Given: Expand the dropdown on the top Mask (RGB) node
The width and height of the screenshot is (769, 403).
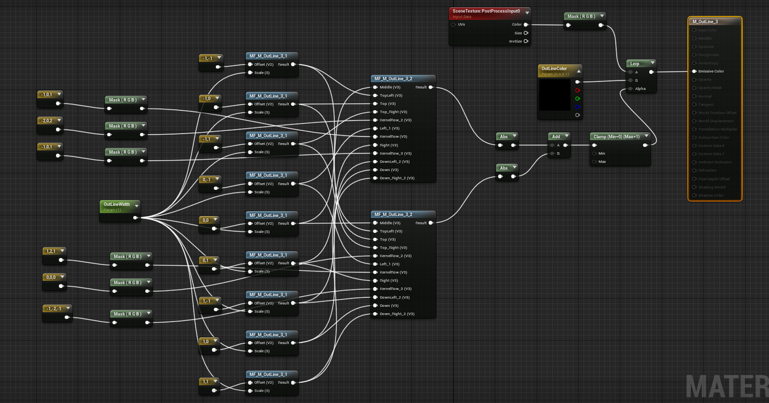Looking at the screenshot, I should tap(602, 16).
